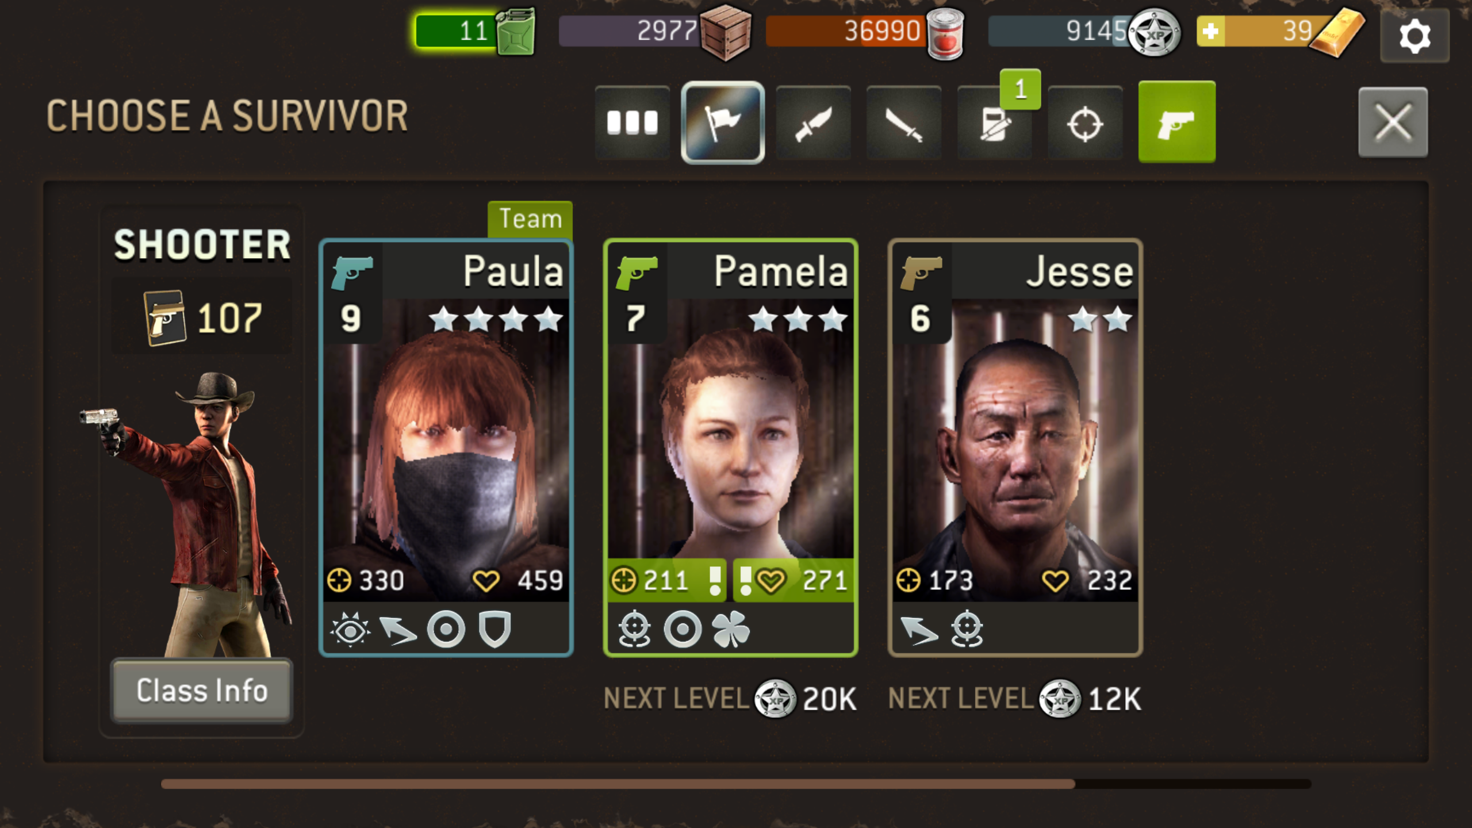Click the horizontal survivor list scrollbar
Viewport: 1472px width, 828px height.
click(x=736, y=784)
